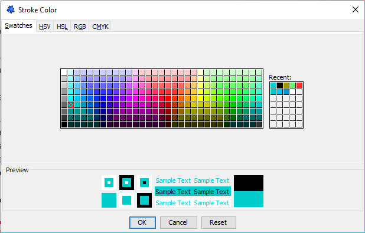
Task: Click the Cancel button
Action: [x=178, y=222]
